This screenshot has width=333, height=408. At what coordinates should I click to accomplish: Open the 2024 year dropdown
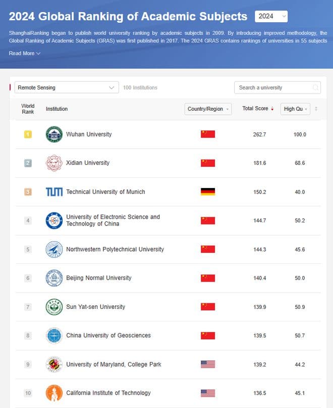click(x=271, y=16)
